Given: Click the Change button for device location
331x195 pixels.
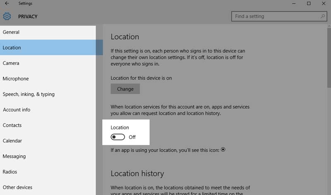Looking at the screenshot, I should (x=125, y=89).
